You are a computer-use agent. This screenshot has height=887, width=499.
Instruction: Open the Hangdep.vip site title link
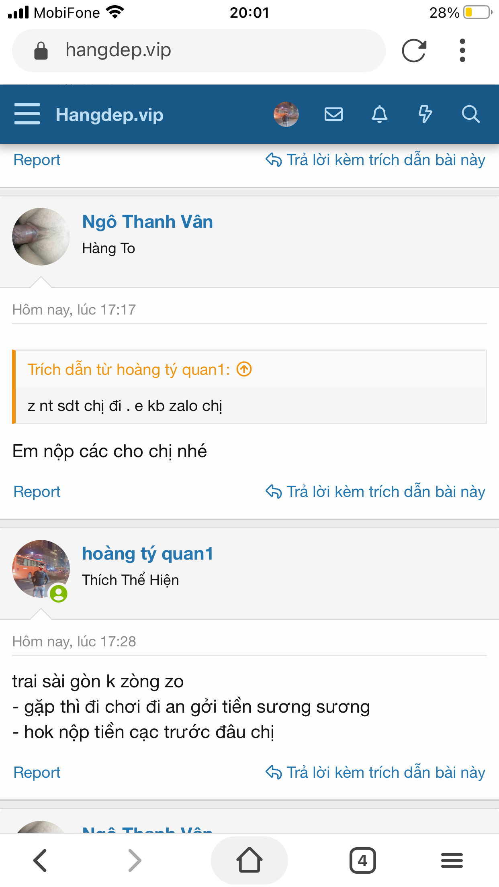point(110,115)
